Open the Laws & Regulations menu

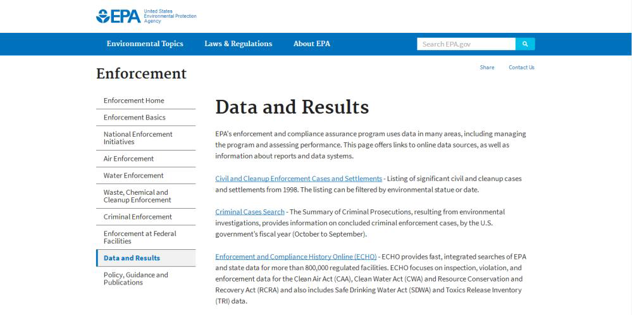239,44
